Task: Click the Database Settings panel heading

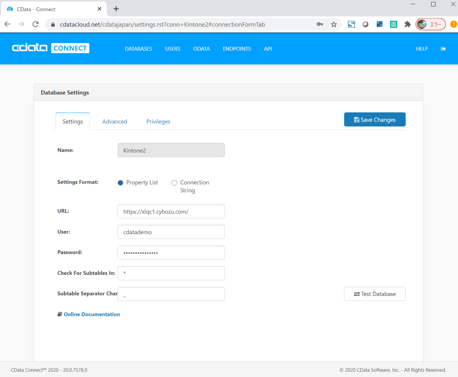Action: coord(65,92)
